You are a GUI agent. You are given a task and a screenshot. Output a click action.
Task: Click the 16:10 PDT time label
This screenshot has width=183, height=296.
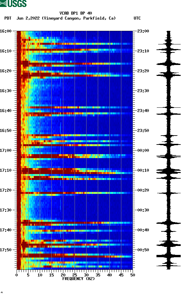click(x=6, y=51)
